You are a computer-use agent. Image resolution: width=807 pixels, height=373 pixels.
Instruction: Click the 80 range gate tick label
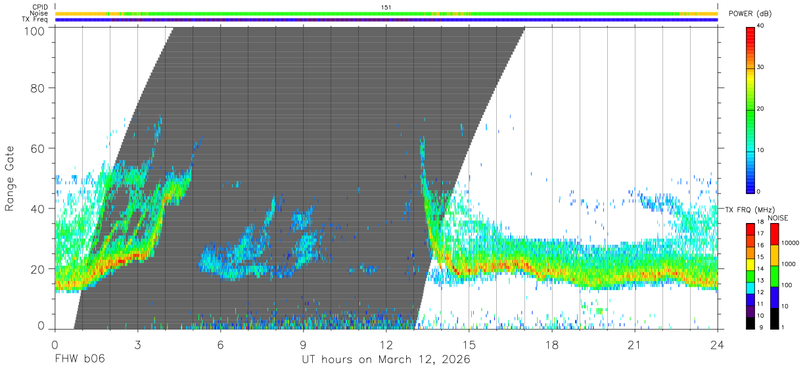(x=39, y=88)
